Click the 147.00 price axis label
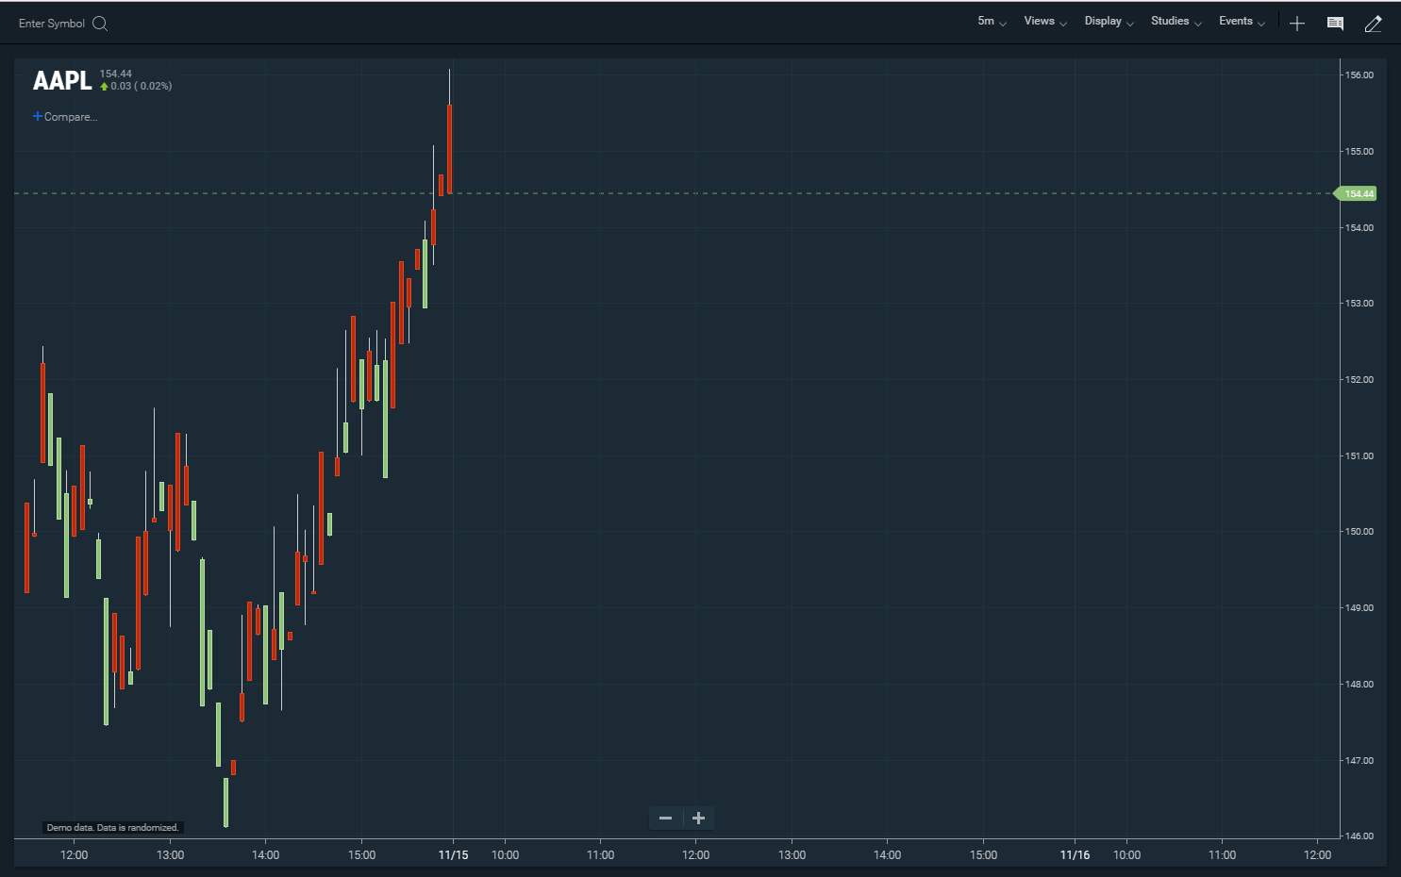 coord(1359,760)
